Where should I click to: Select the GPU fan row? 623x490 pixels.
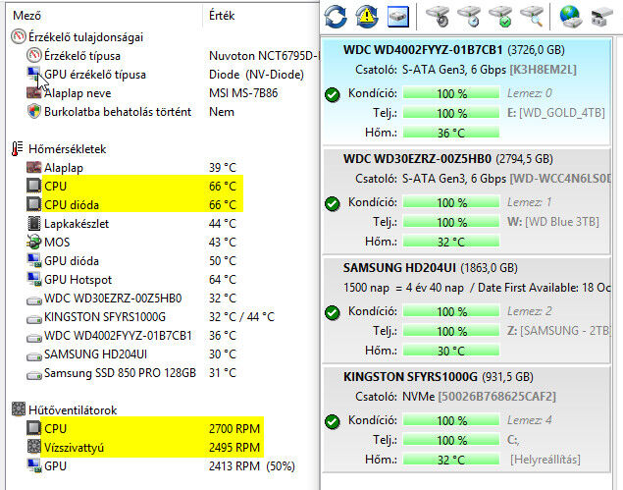(161, 465)
